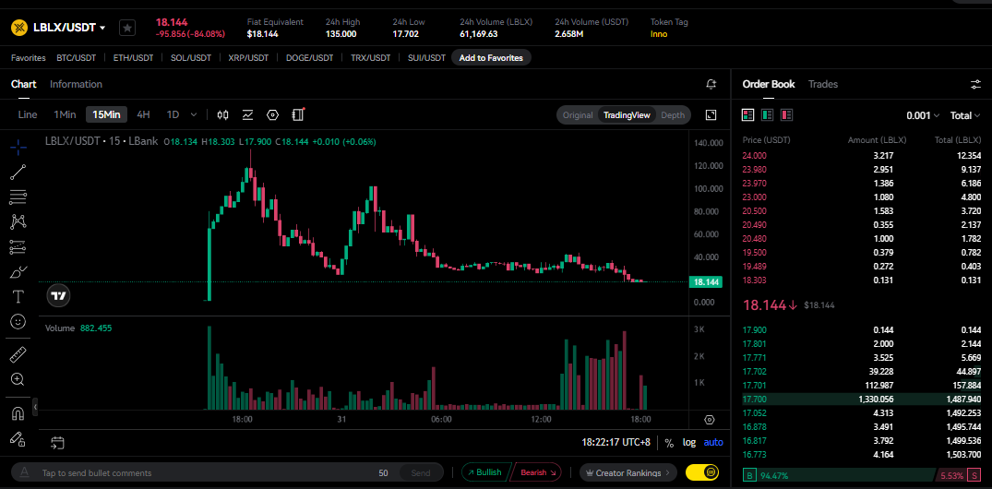Click the Add to Favorites button
Image resolution: width=992 pixels, height=489 pixels.
click(491, 57)
